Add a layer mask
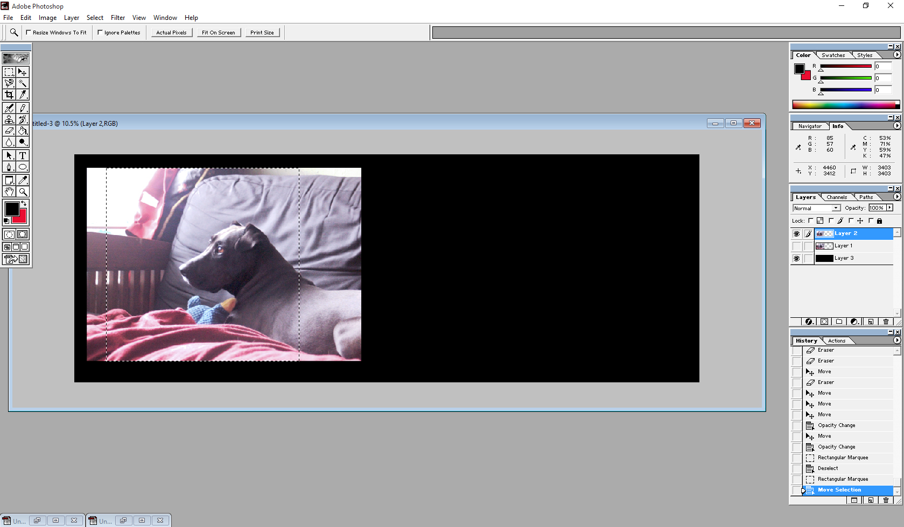Screen dimensions: 904x527 pyautogui.click(x=824, y=322)
